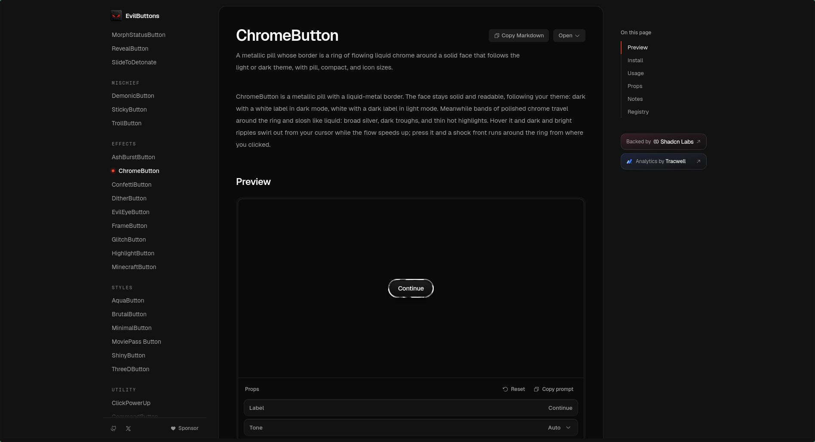This screenshot has width=815, height=442.
Task: Click the EvilButtons logo icon
Action: tap(116, 16)
